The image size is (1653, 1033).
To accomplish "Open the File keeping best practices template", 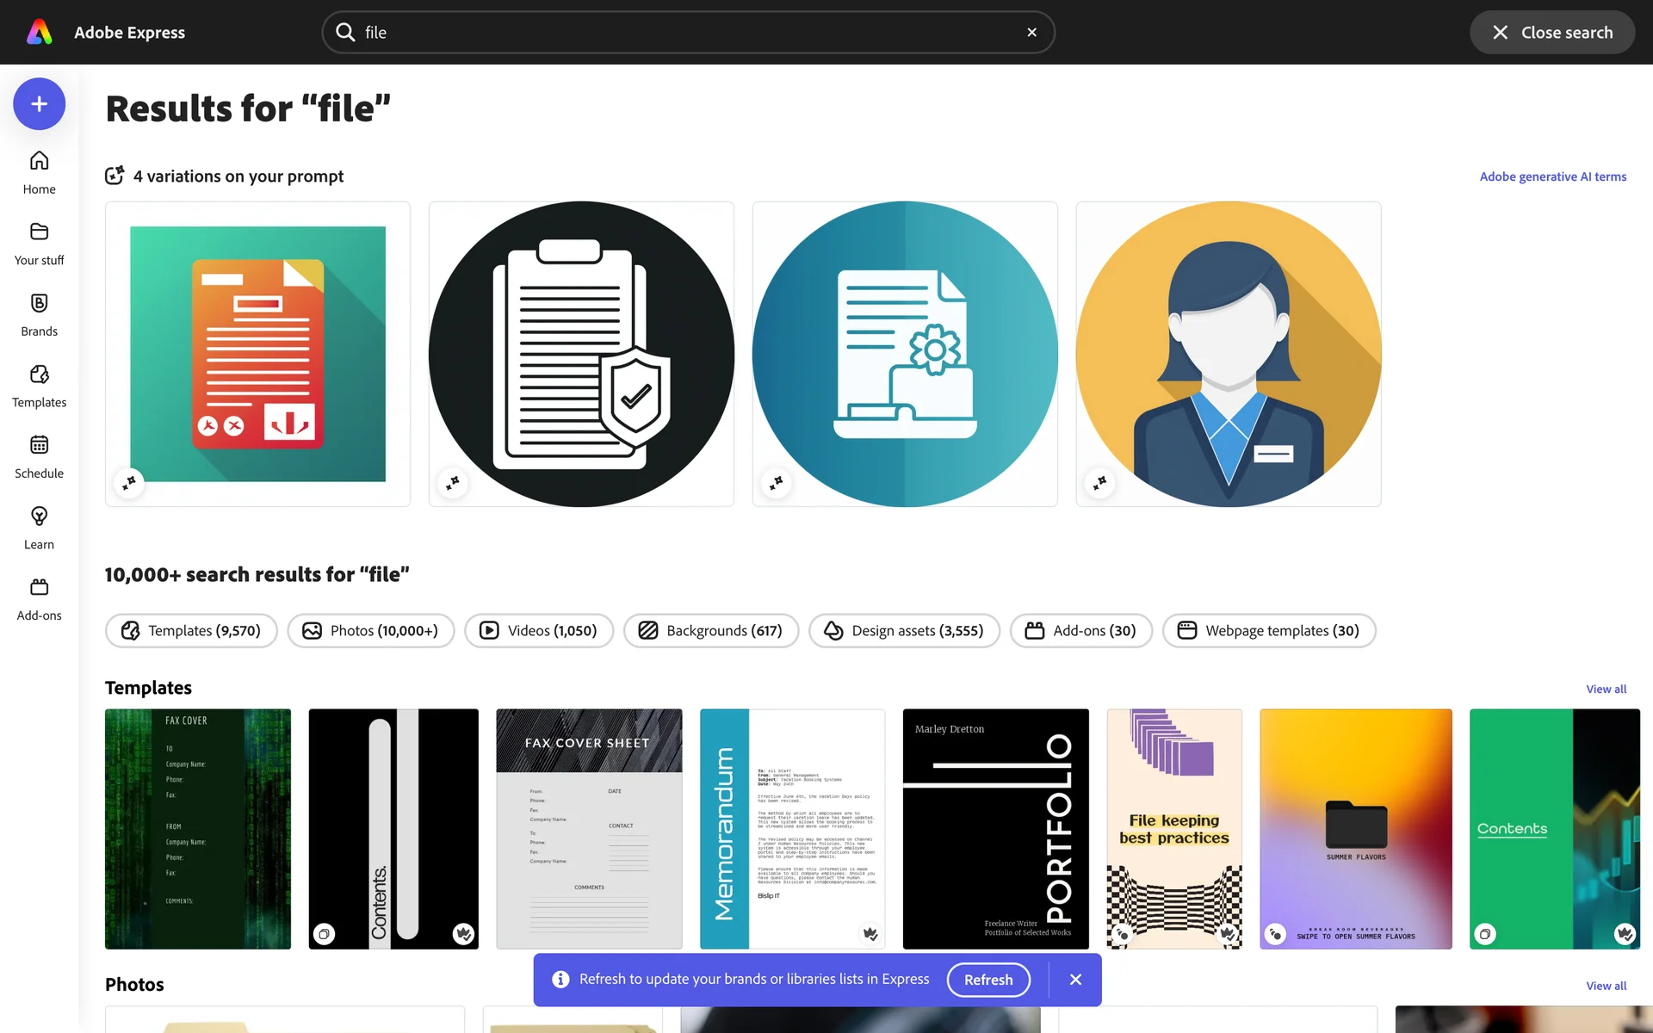I will coord(1173,828).
